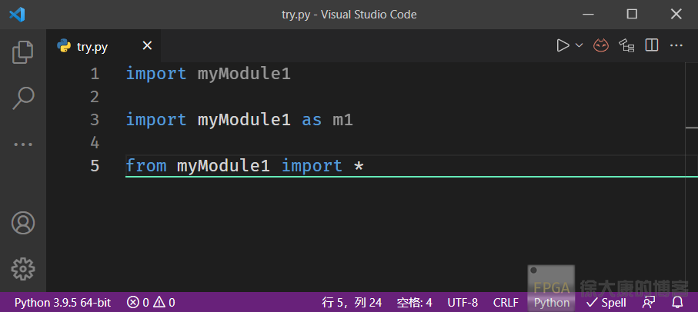Open notifications bell in status bar

(678, 302)
